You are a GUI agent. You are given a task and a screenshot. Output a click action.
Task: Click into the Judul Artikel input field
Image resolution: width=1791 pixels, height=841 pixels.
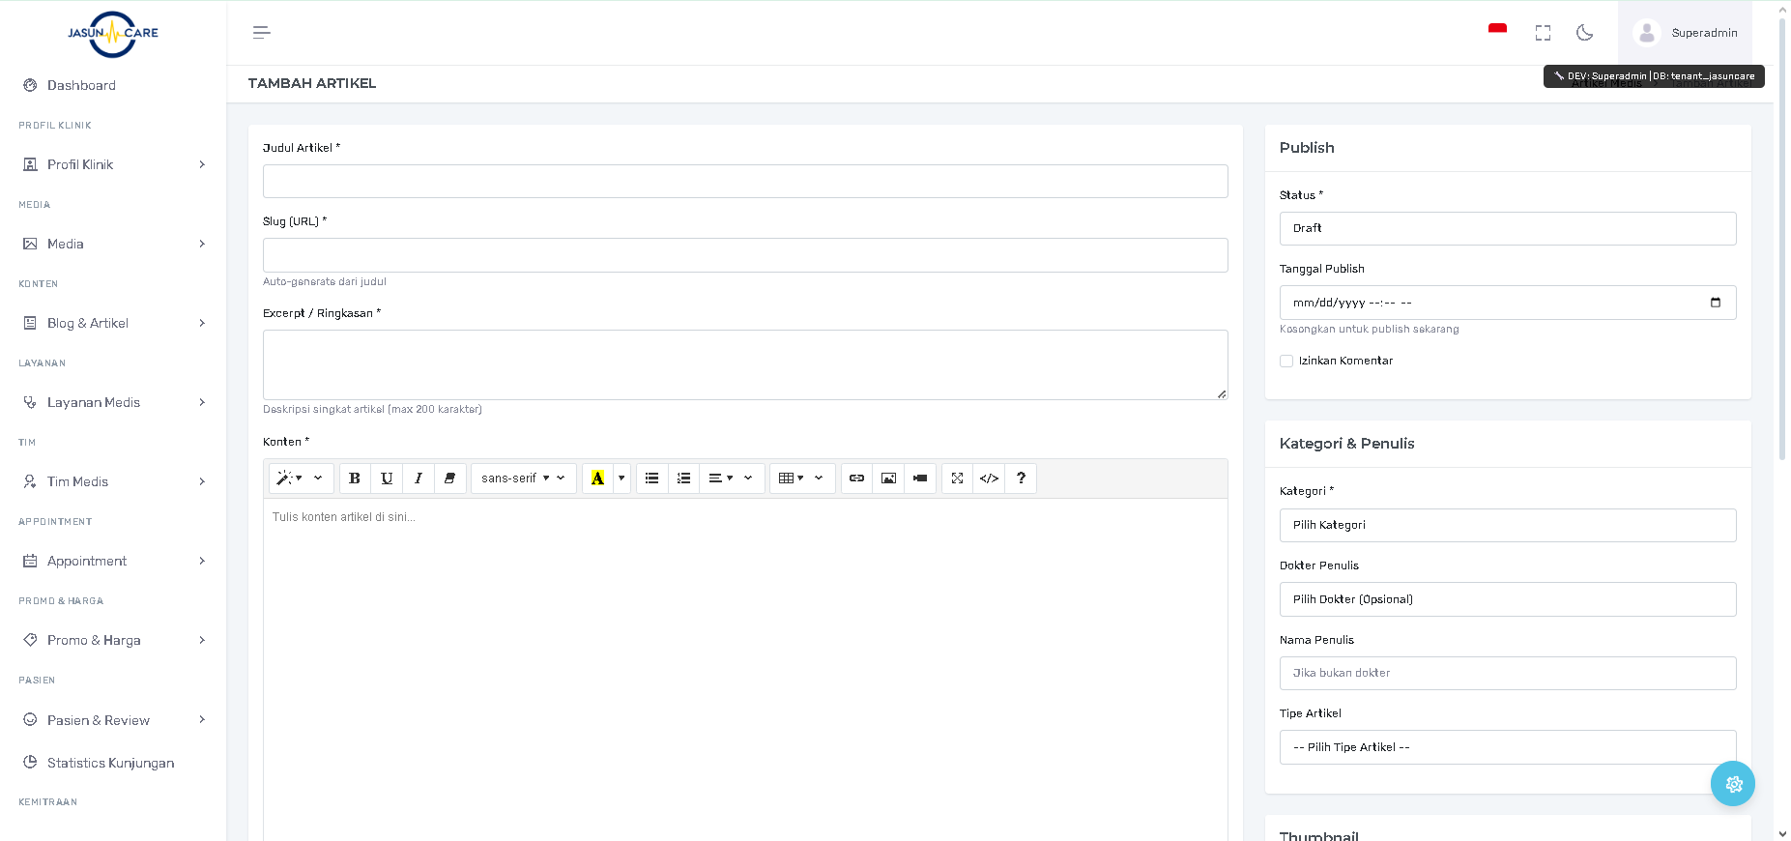point(744,182)
